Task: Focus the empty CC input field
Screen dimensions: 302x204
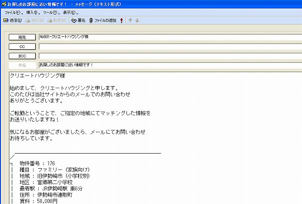Action: click(170, 46)
